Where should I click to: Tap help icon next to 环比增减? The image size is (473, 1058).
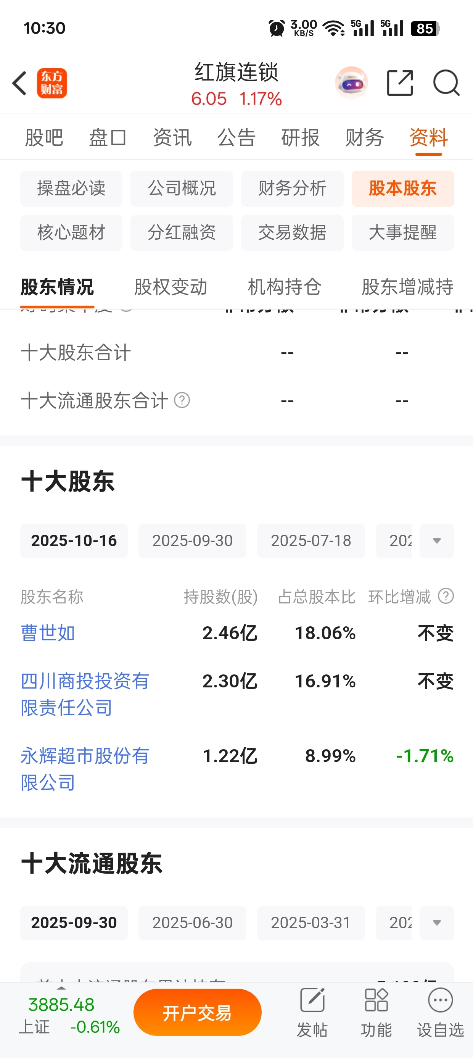[x=446, y=596]
